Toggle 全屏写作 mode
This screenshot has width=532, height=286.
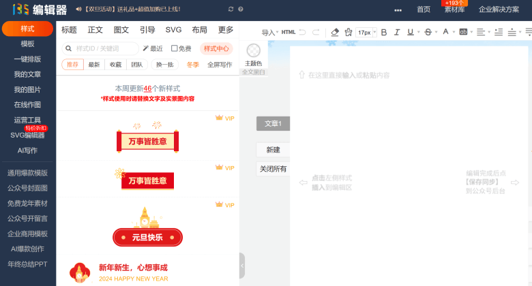coord(220,65)
